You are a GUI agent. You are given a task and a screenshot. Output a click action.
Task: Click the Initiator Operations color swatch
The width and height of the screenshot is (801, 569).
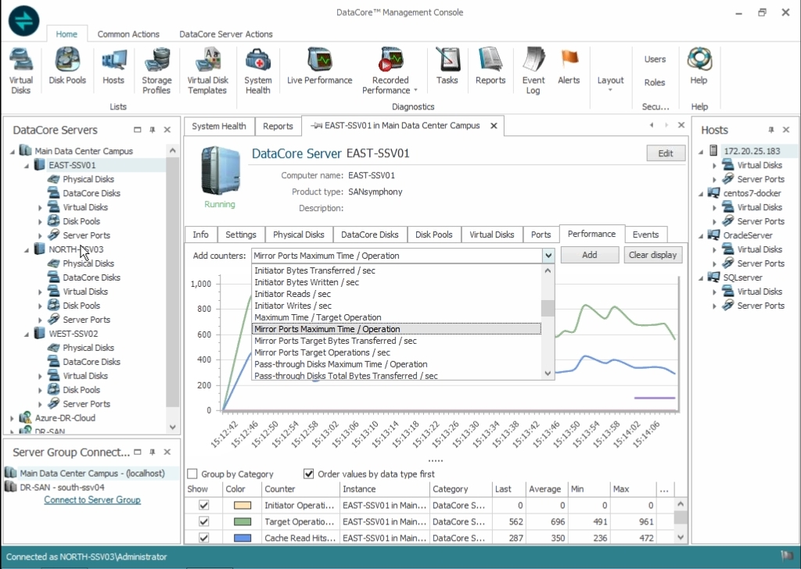pyautogui.click(x=242, y=505)
